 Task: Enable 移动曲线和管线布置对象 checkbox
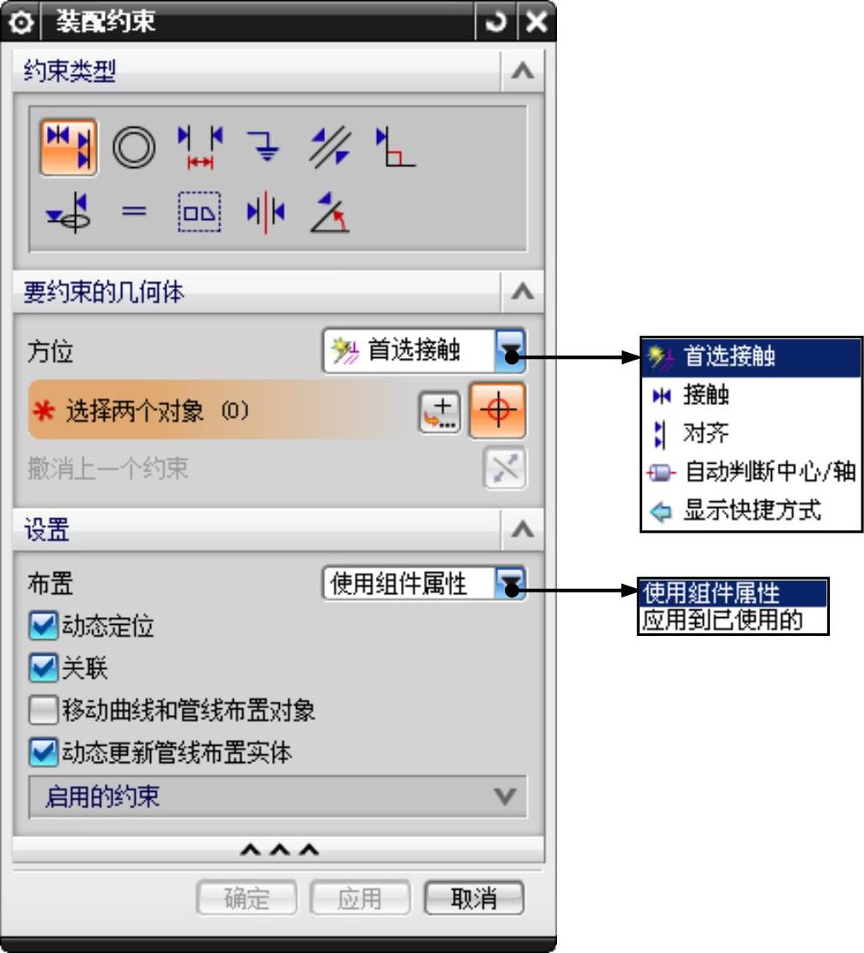pyautogui.click(x=43, y=710)
